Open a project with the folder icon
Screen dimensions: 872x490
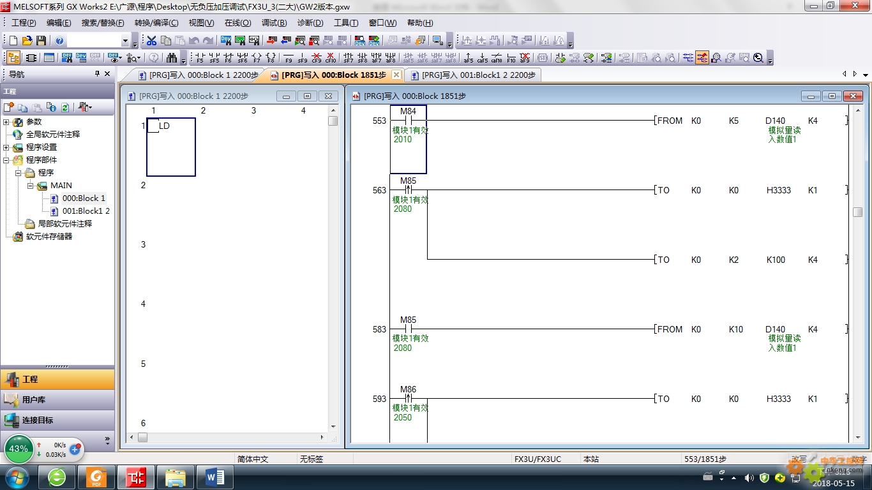tap(27, 41)
